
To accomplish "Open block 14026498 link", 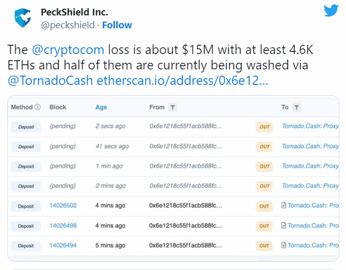I will (x=63, y=226).
